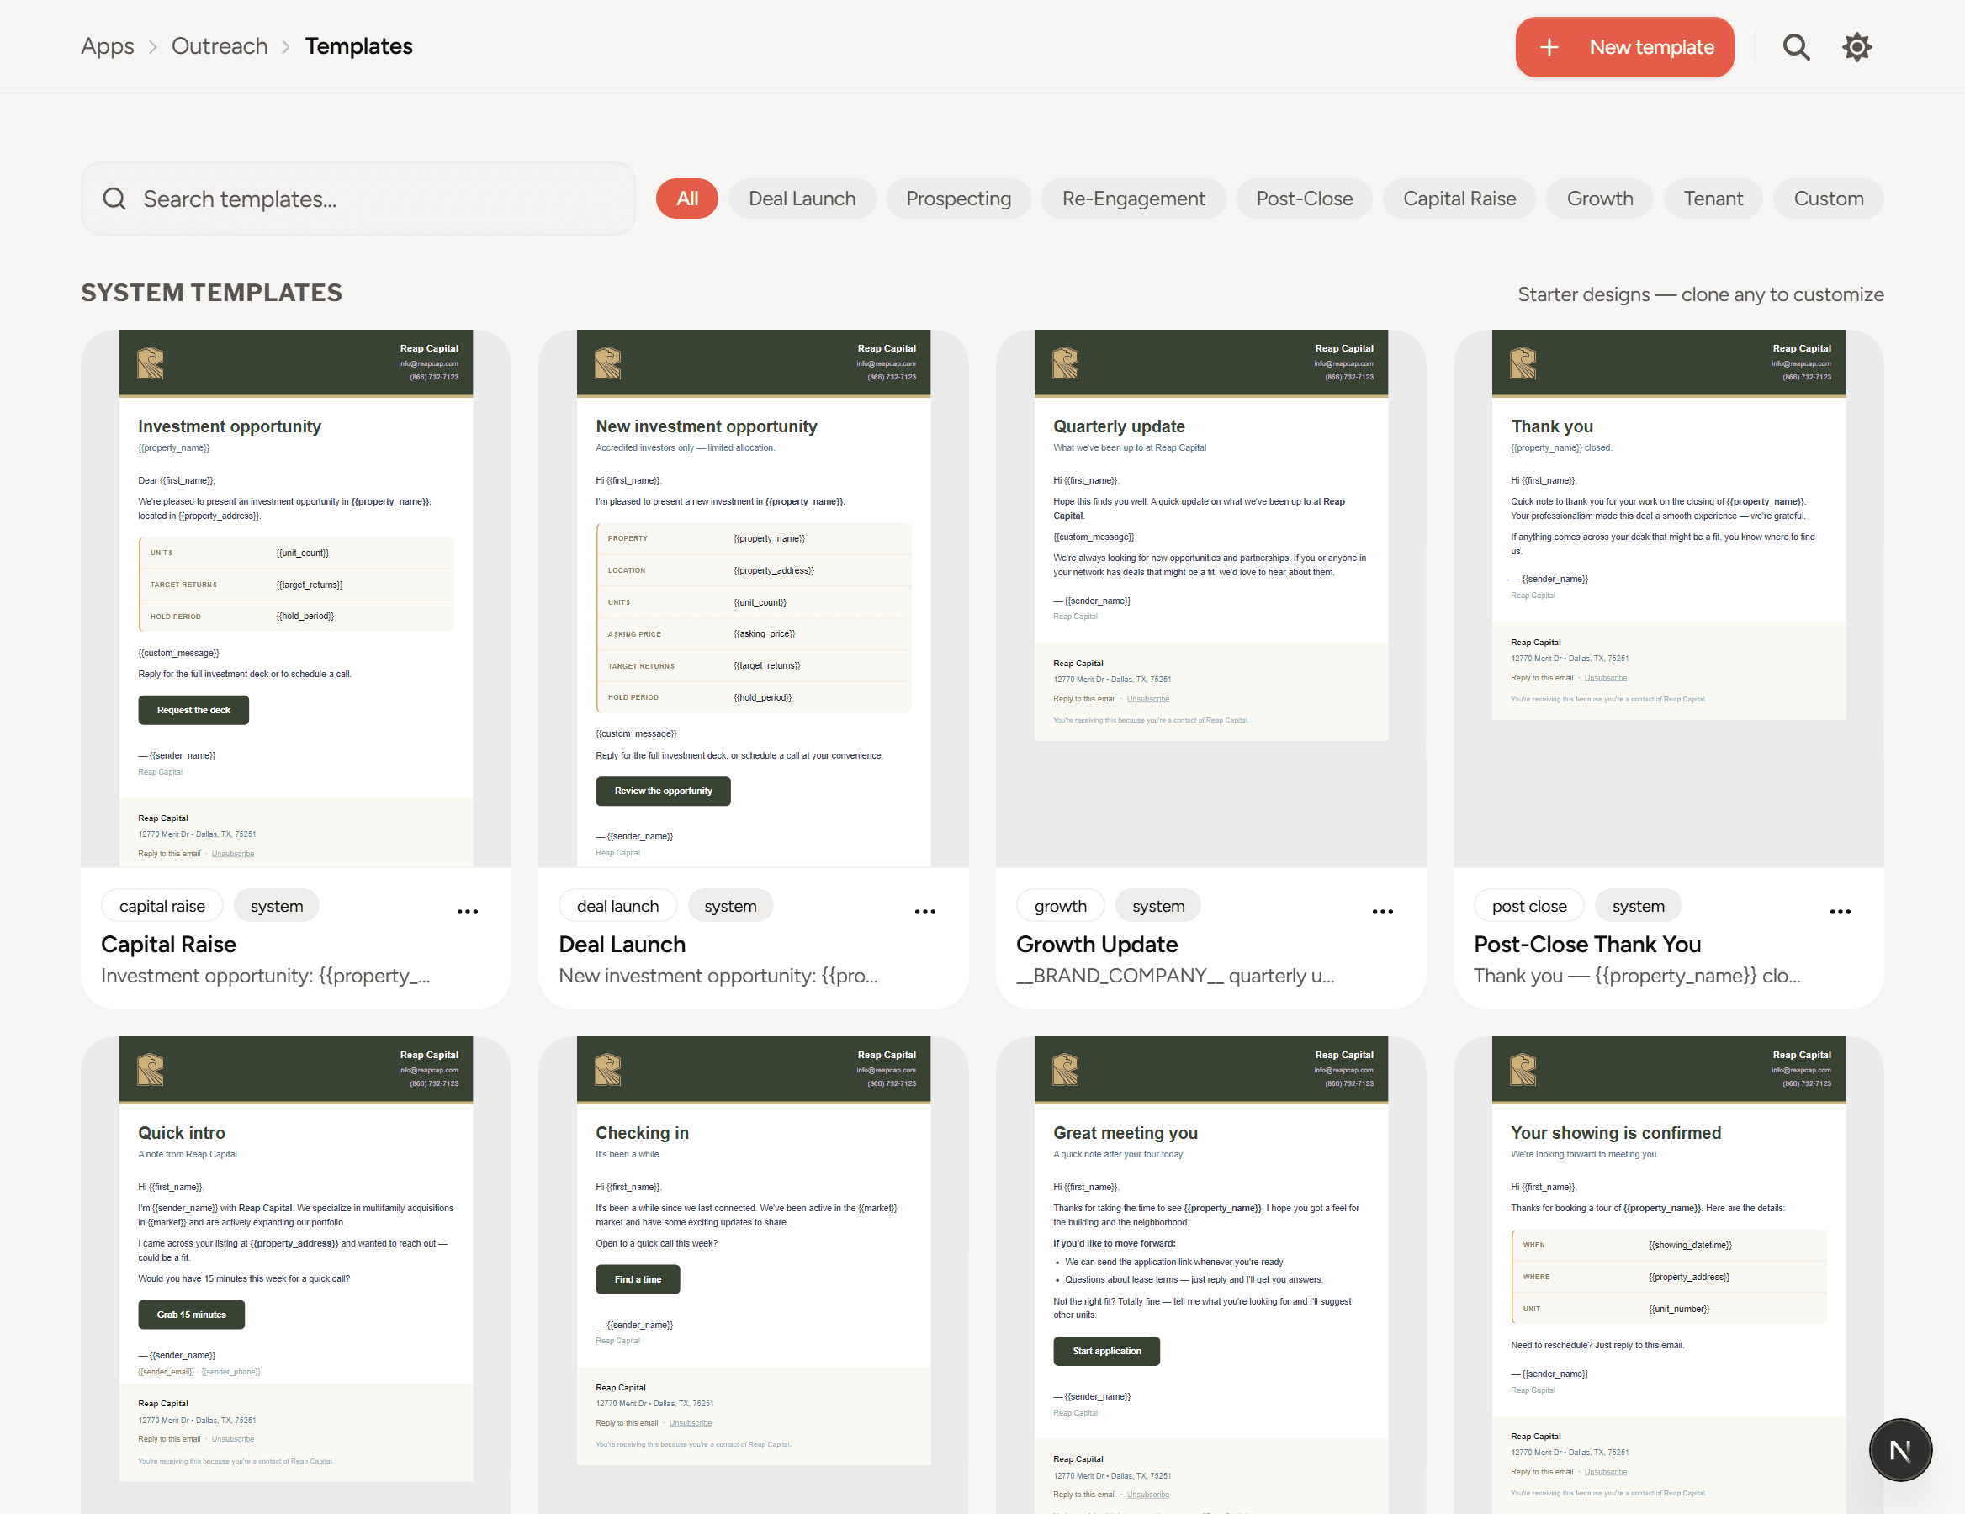This screenshot has height=1514, width=1965.
Task: Click the Start application button
Action: click(1107, 1350)
